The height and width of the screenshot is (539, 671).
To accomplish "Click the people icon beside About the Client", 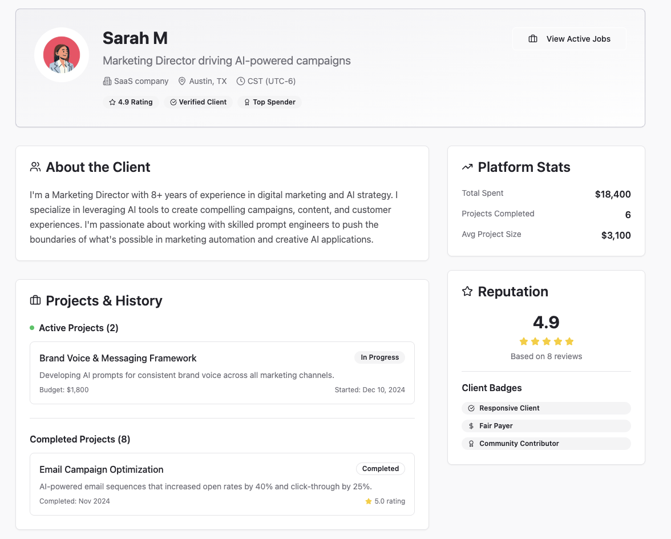I will point(35,167).
